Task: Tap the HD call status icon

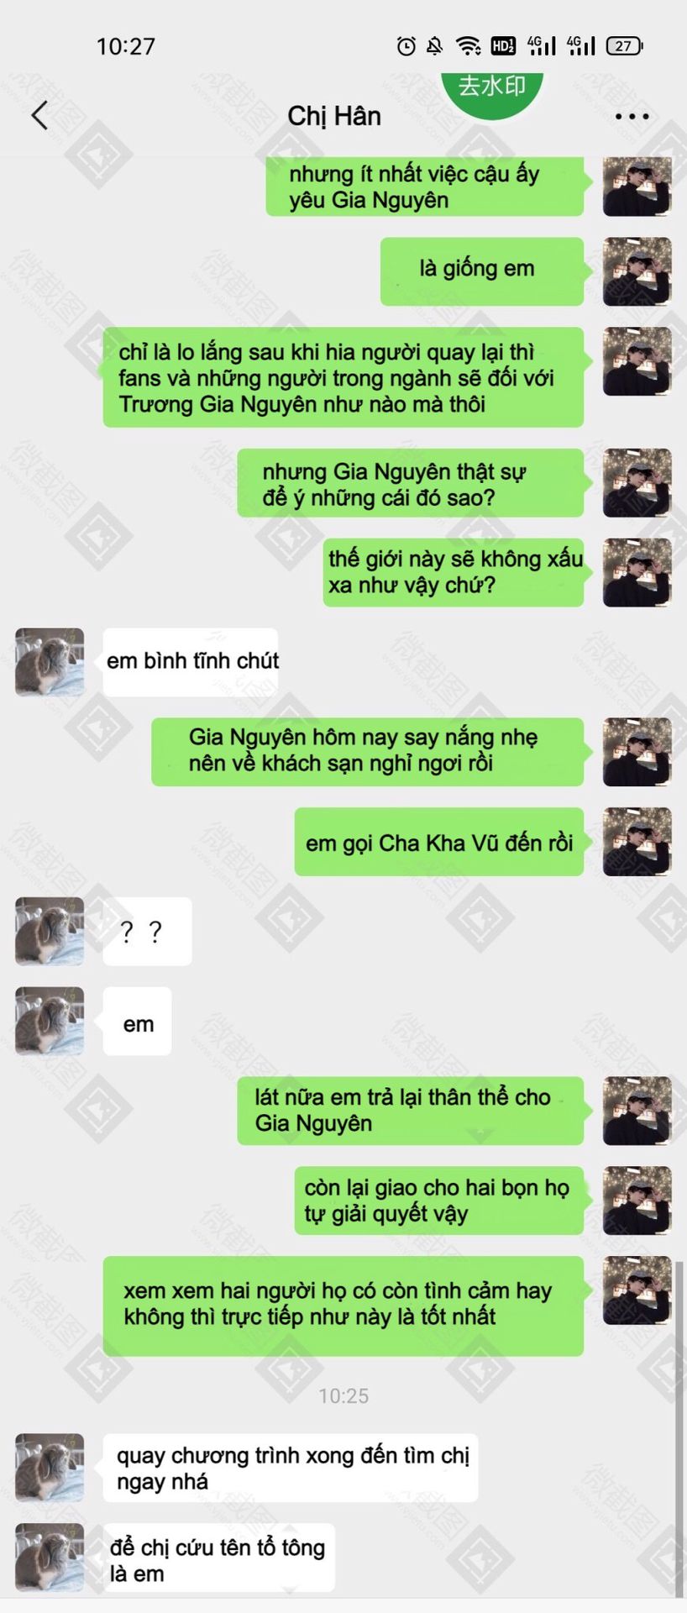Action: click(503, 45)
